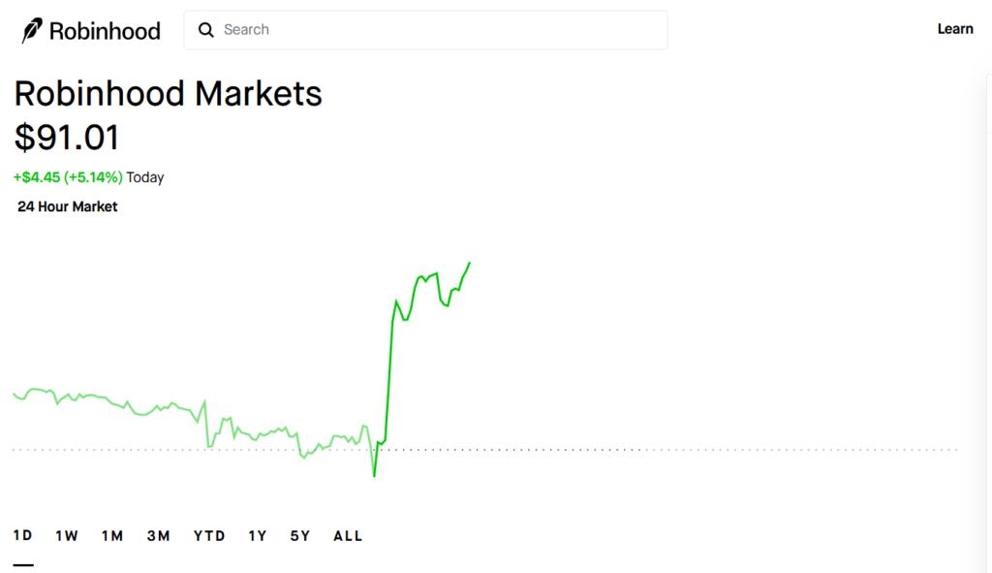
Task: Choose the 1Y chart range
Action: click(258, 536)
